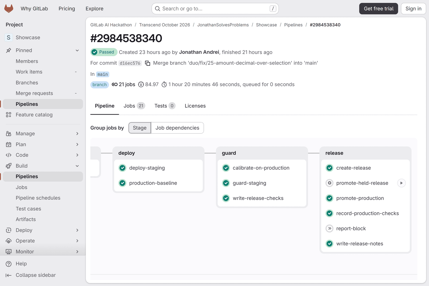
Task: Click the Code brackets icon
Action: coord(9,155)
